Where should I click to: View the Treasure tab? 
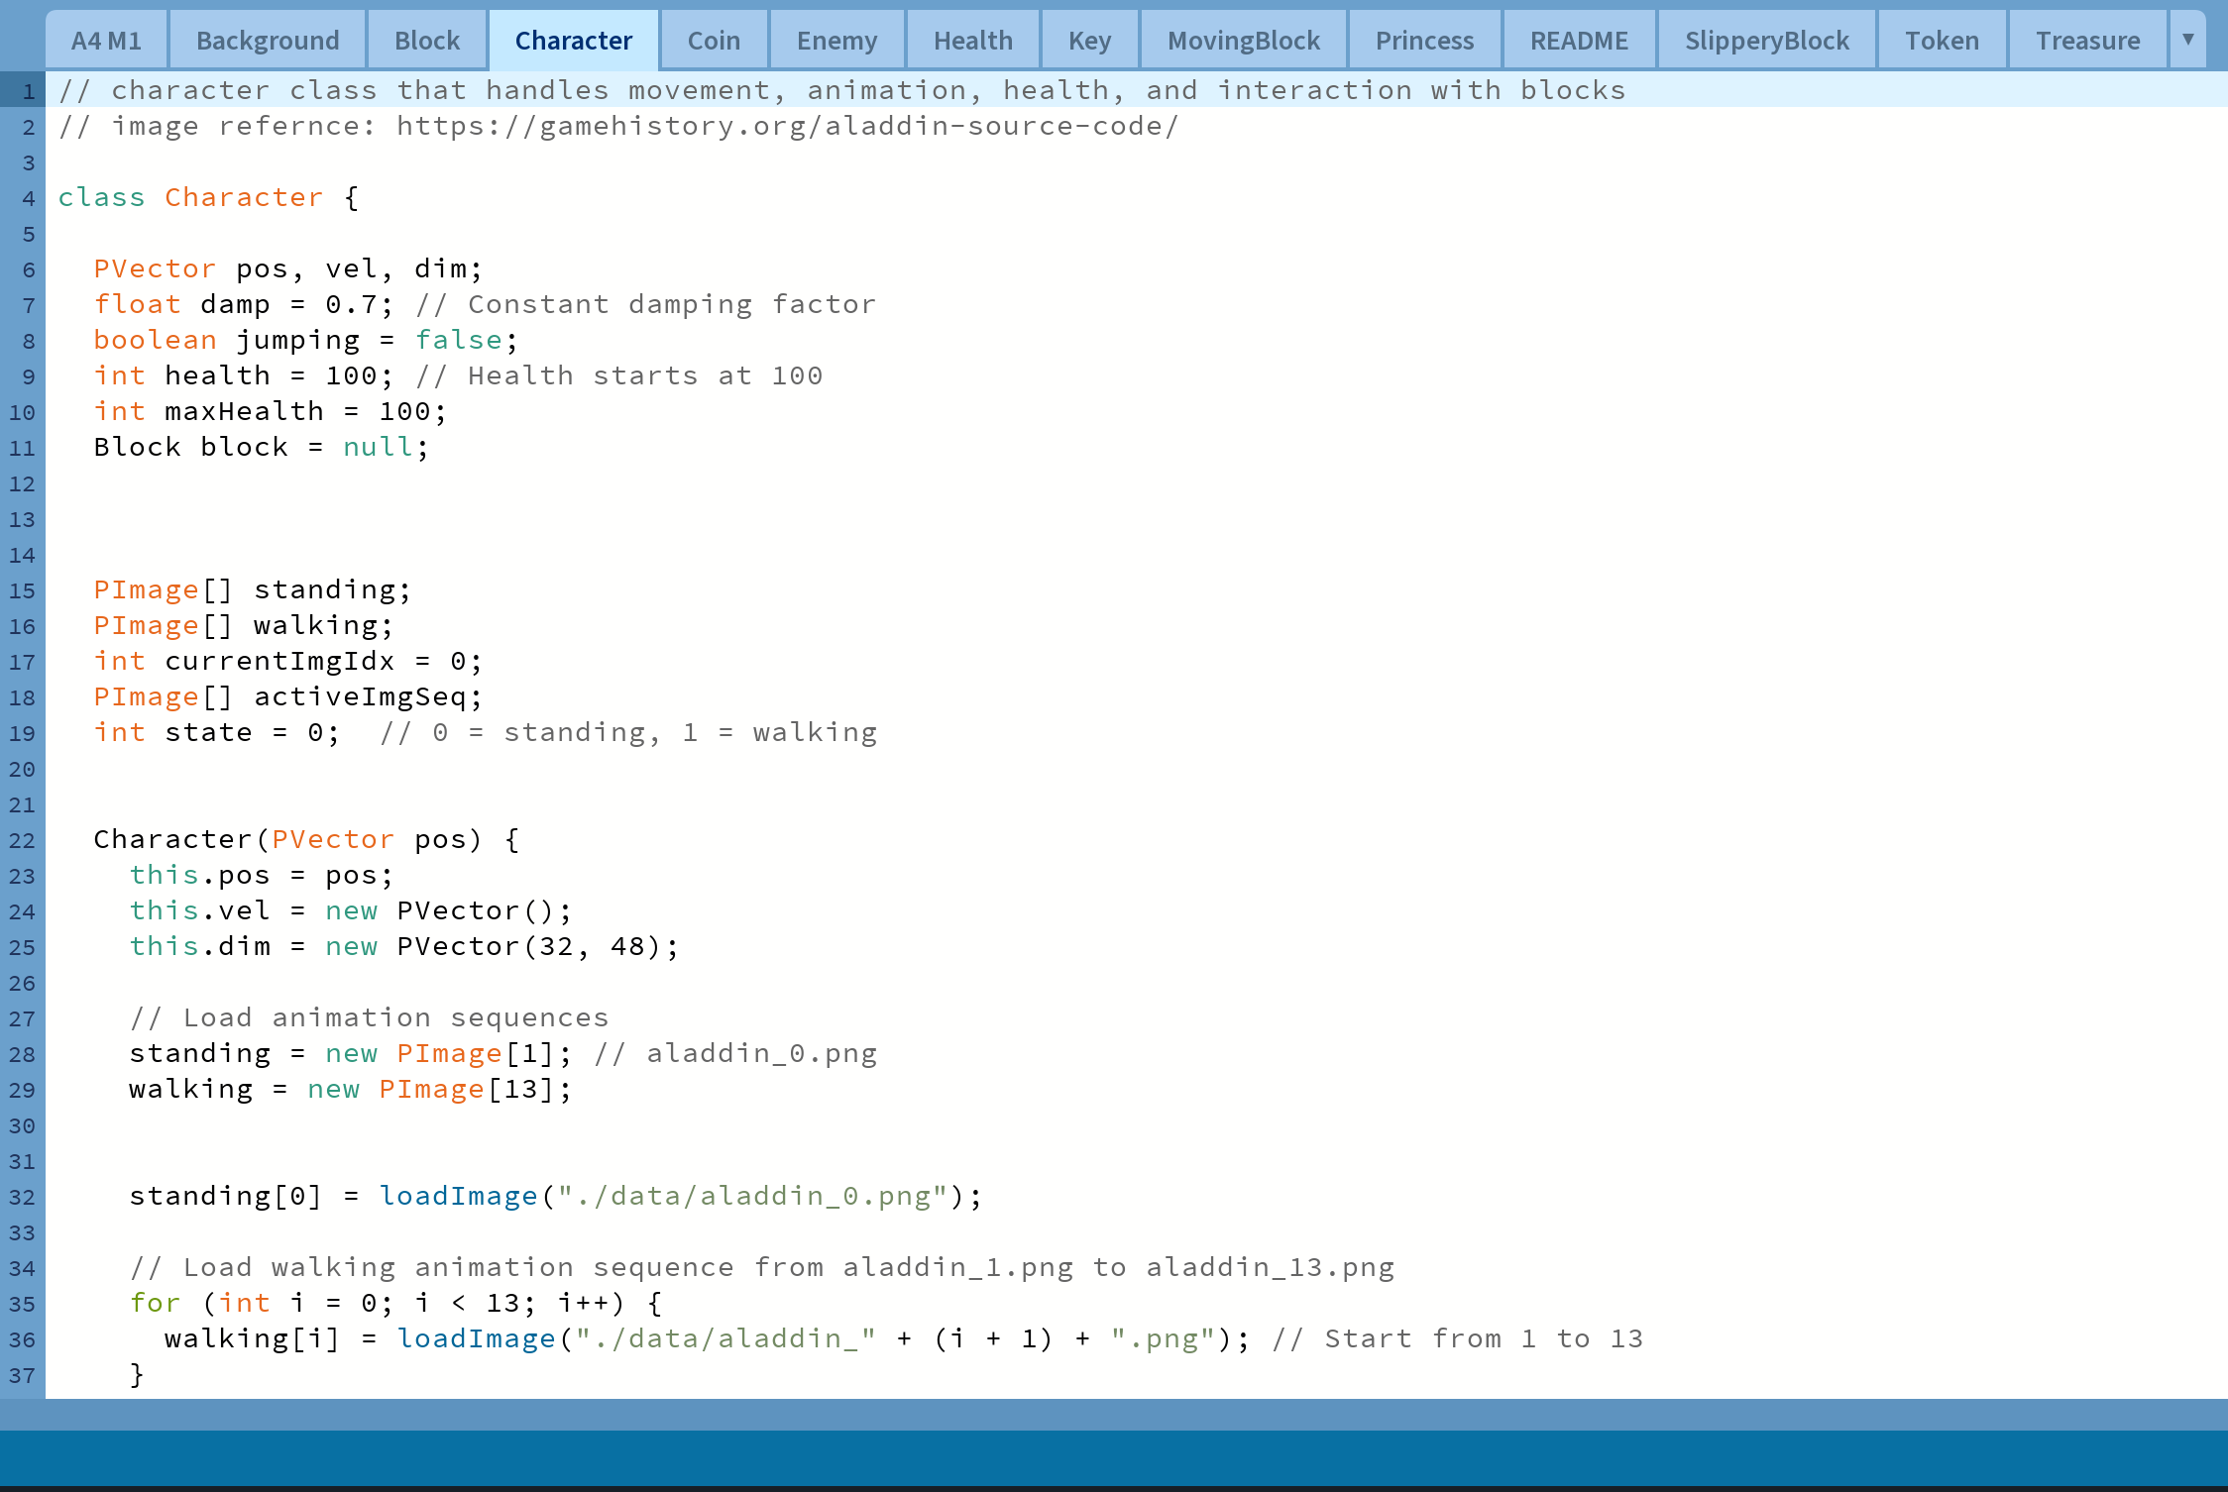coord(2086,40)
